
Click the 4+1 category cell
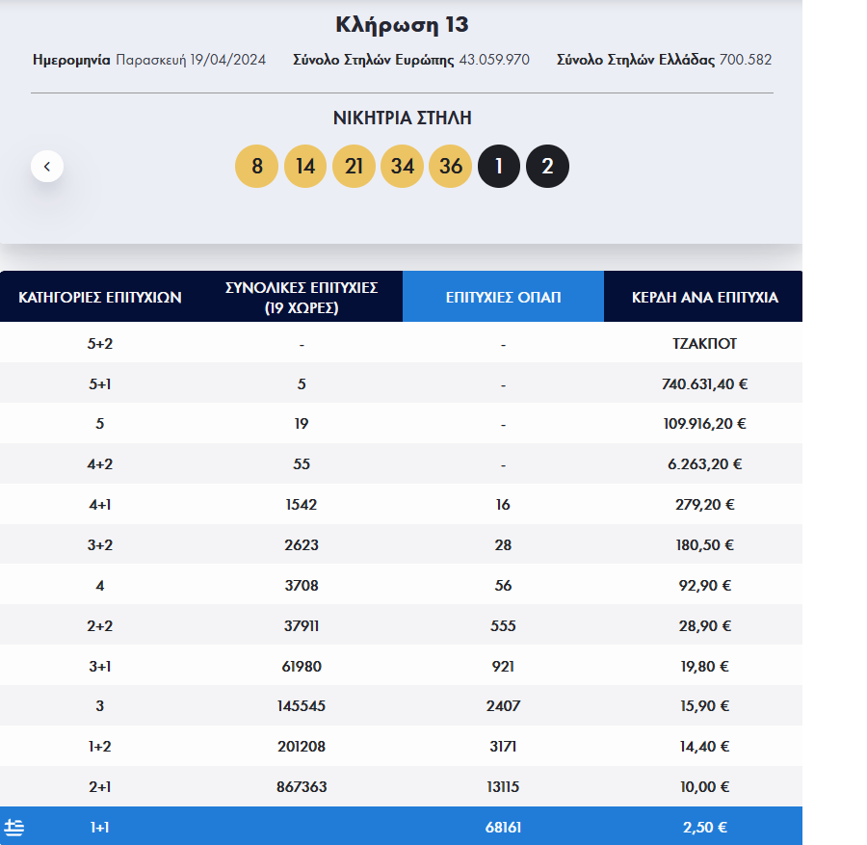pyautogui.click(x=100, y=504)
